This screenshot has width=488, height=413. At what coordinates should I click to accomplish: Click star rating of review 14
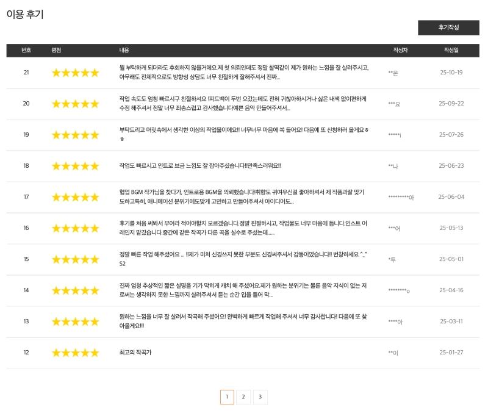coord(75,290)
